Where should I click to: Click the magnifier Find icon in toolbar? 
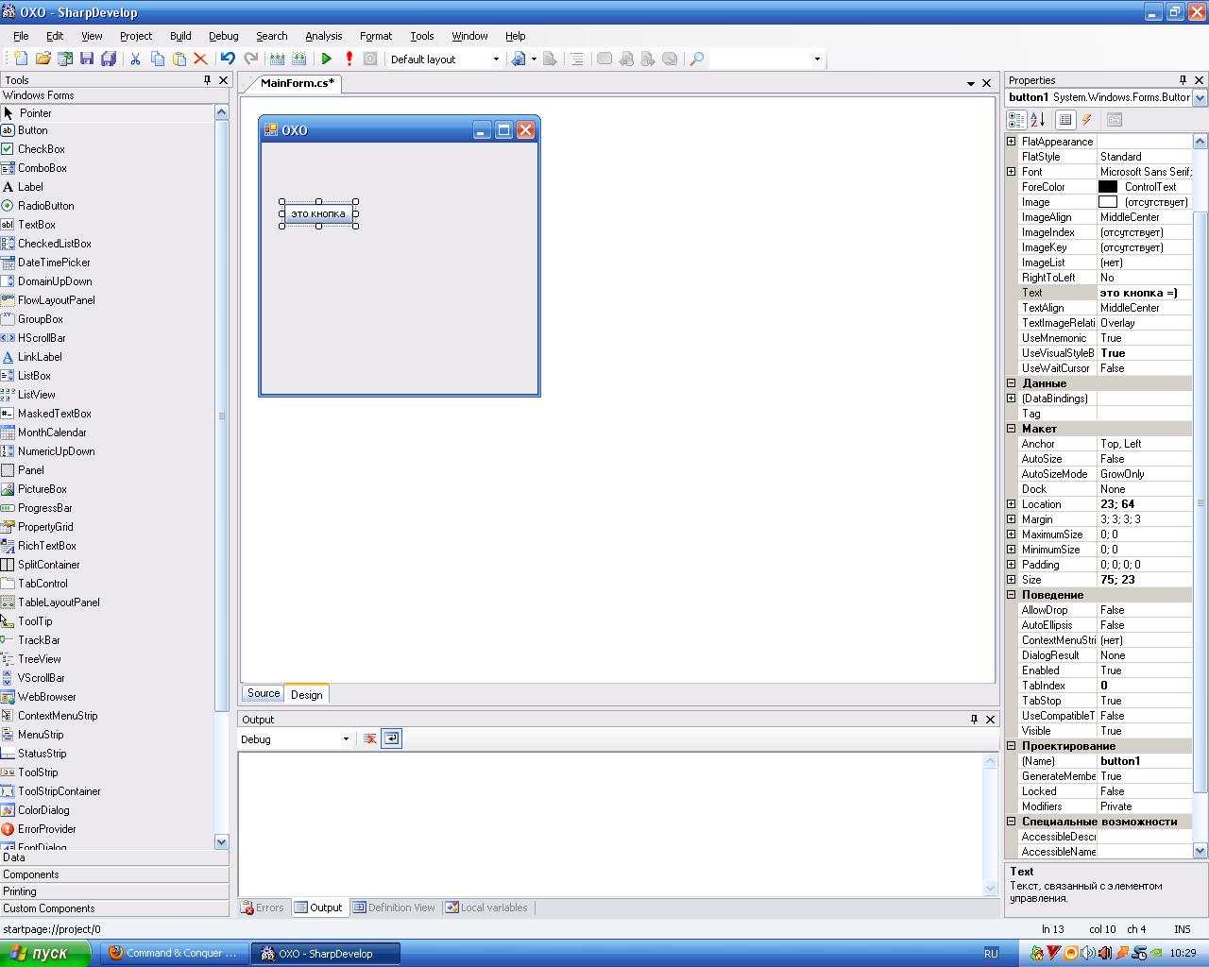tap(697, 59)
